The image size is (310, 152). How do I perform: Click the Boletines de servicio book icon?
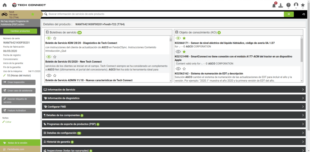[x=47, y=32]
